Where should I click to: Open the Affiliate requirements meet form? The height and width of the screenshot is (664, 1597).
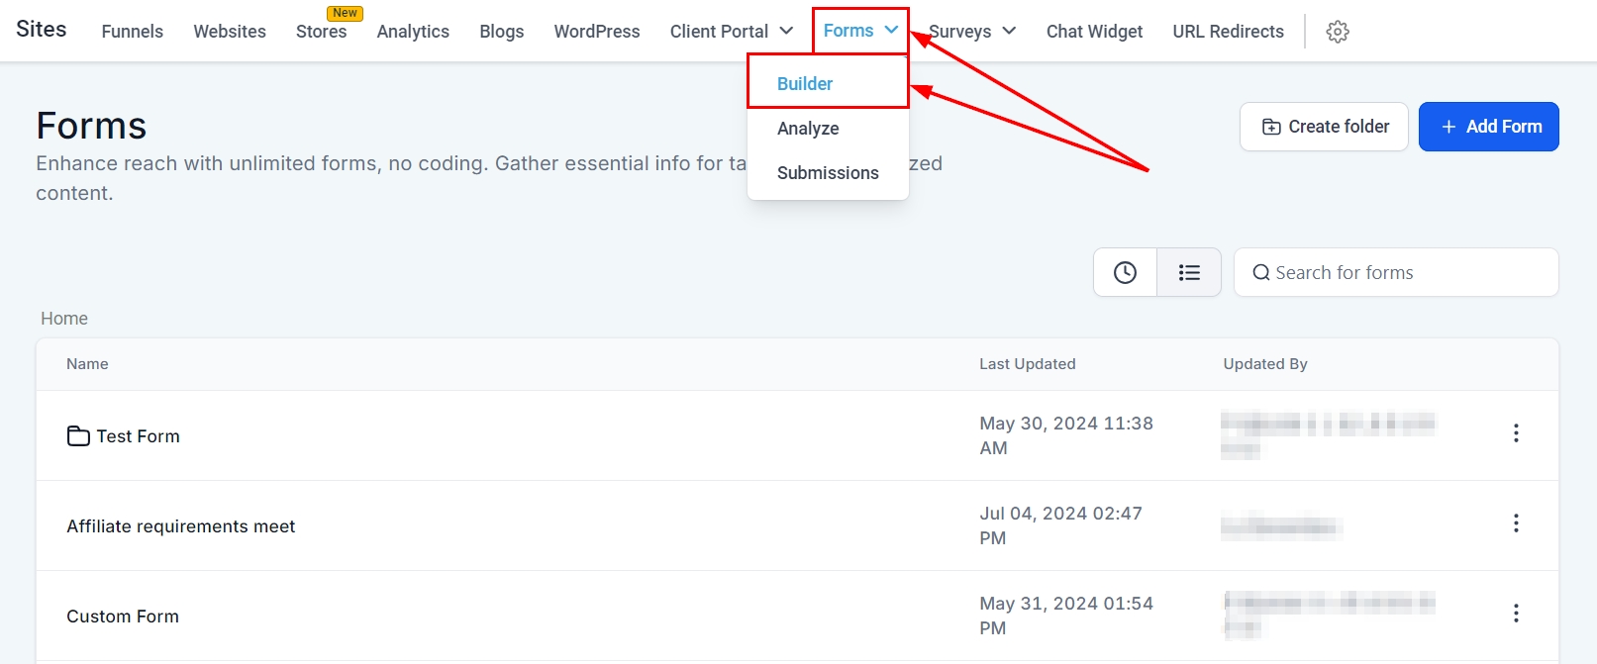point(181,526)
